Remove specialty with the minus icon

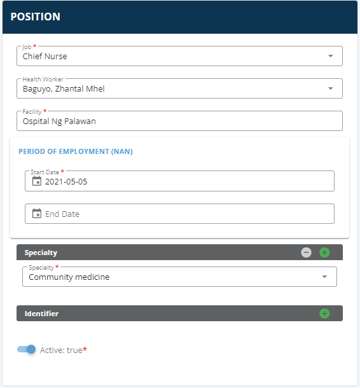306,253
